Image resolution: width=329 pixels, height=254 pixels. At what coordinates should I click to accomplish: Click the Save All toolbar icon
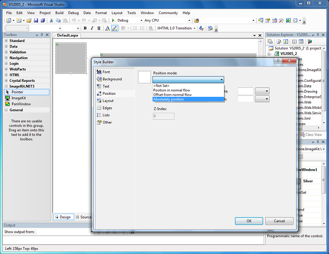[43, 20]
